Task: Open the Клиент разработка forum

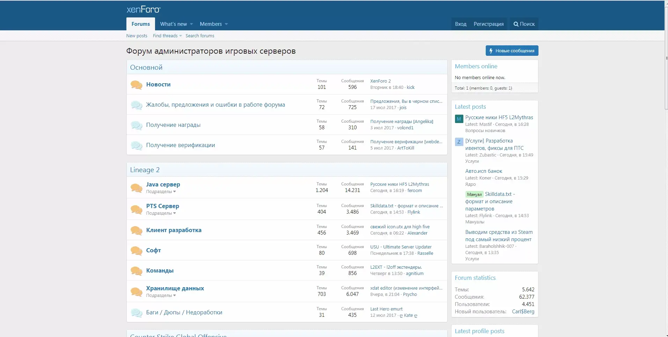Action: click(174, 230)
